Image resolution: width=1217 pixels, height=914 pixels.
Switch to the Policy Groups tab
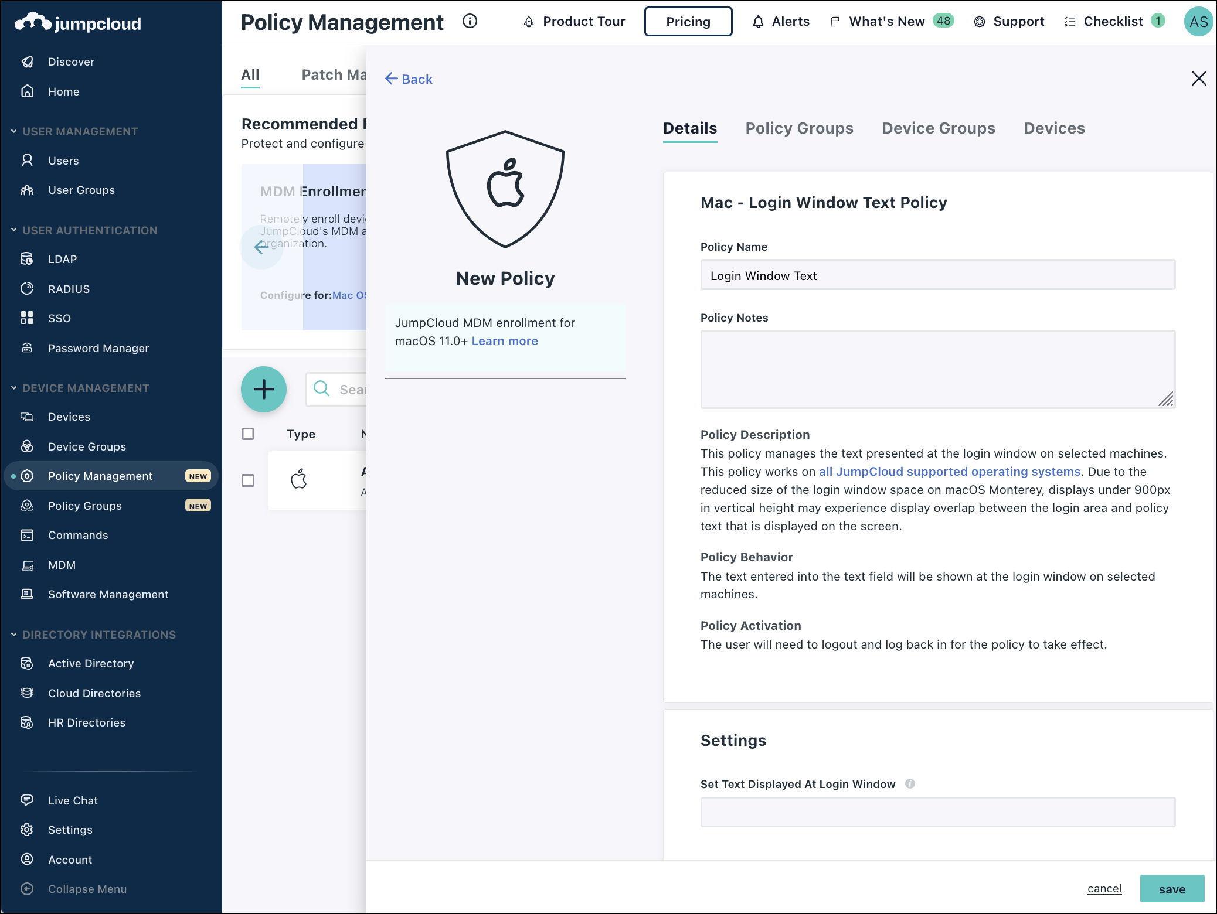point(799,128)
